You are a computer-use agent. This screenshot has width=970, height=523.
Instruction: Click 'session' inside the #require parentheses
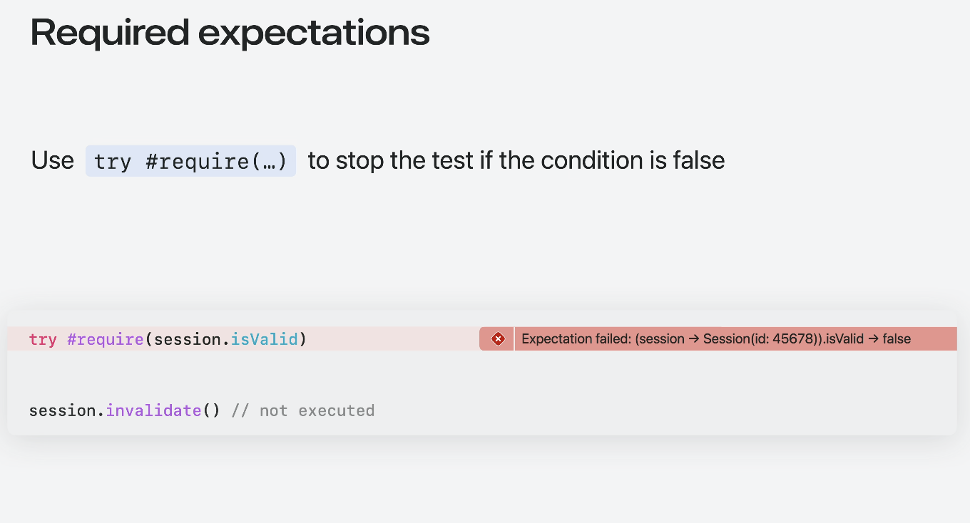[x=188, y=339]
